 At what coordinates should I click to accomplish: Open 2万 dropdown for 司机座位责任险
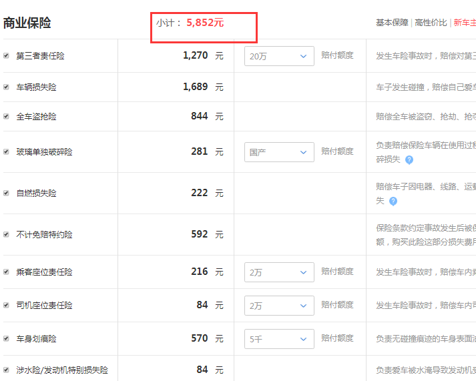[279, 306]
